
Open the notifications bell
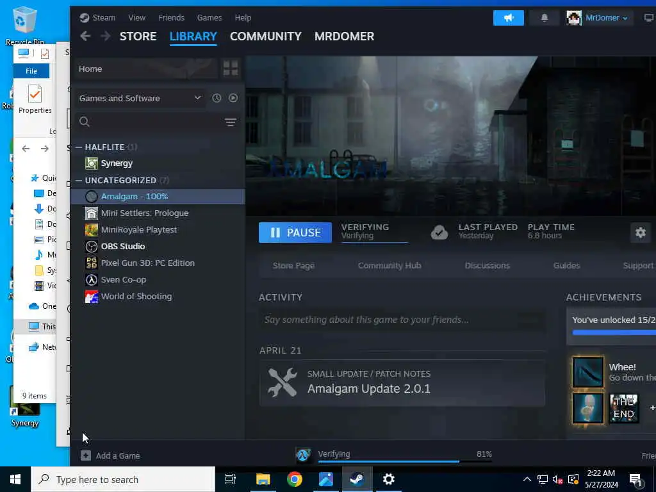(545, 17)
